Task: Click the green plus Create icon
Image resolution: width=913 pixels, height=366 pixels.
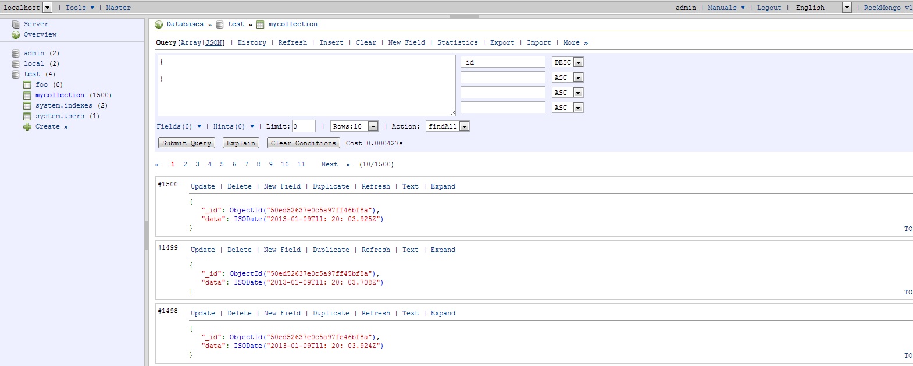Action: point(27,127)
